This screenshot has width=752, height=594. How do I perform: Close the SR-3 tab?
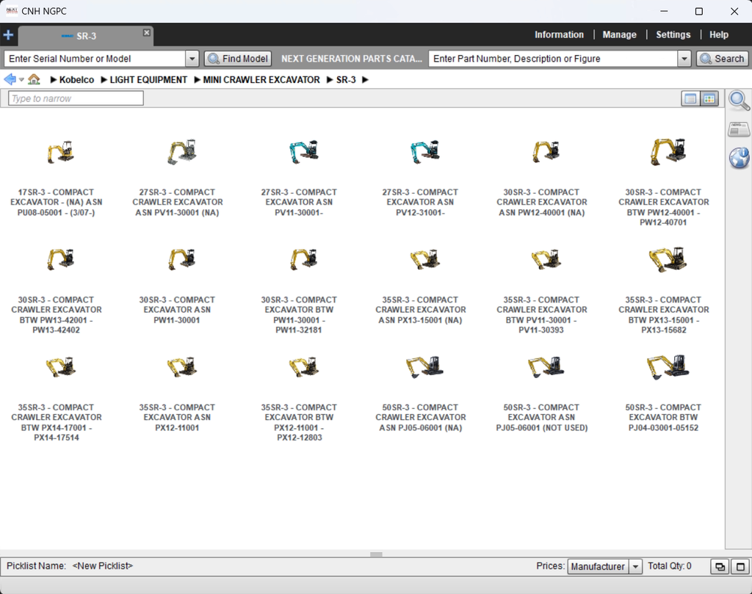147,32
